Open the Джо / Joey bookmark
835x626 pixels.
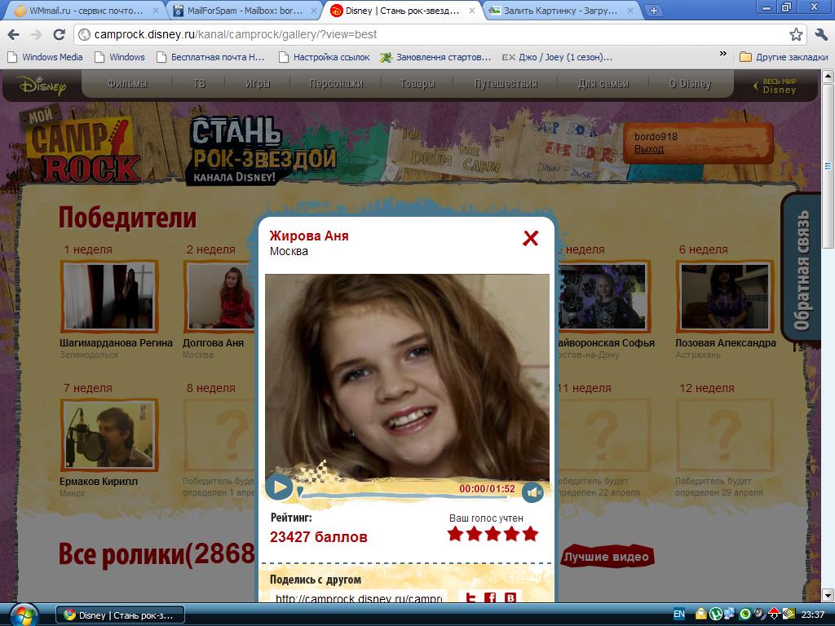point(557,57)
